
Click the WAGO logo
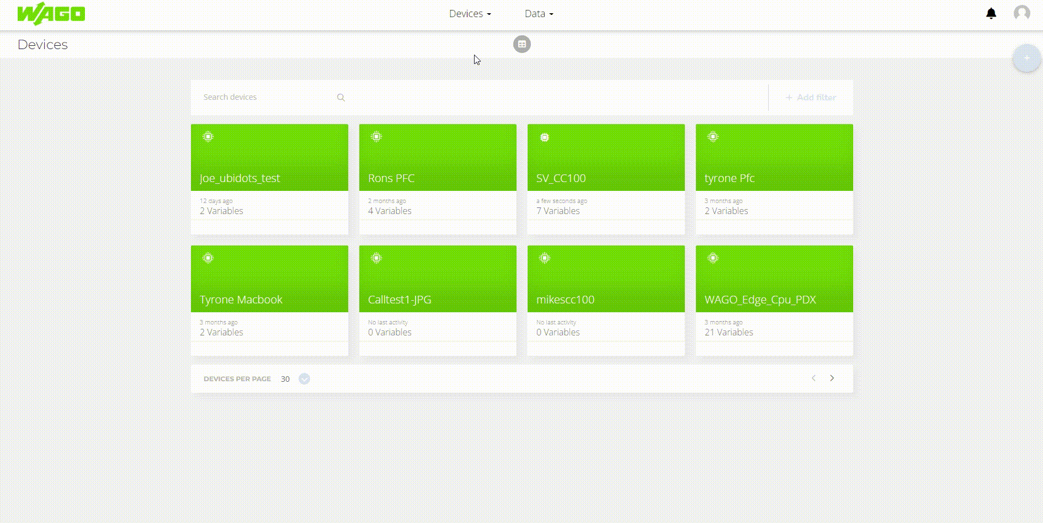coord(51,13)
